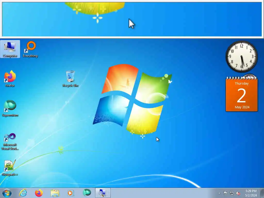Open the Action Center flag icon
The height and width of the screenshot is (198, 264).
click(225, 193)
